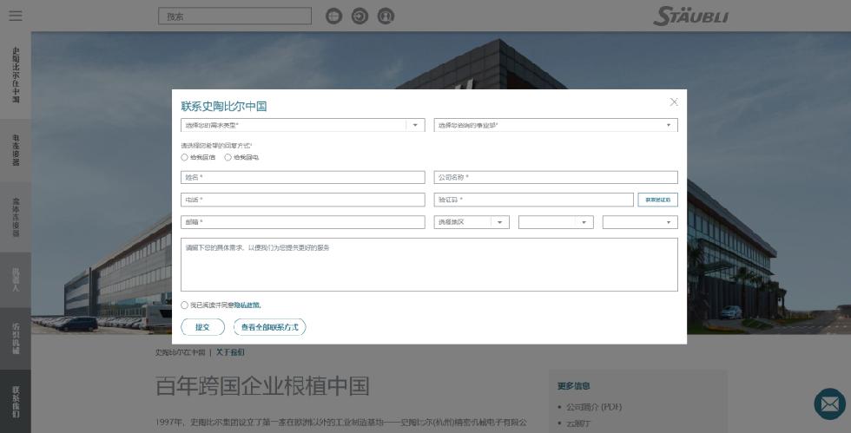The height and width of the screenshot is (433, 851).
Task: Select the 给我回信 radio option
Action: pyautogui.click(x=184, y=157)
